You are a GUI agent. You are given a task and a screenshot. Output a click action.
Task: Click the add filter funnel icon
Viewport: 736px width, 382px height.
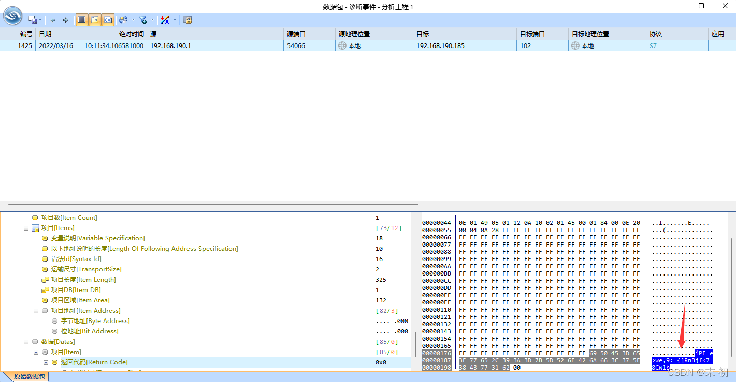coord(143,20)
